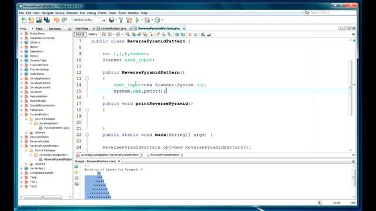
Task: Toggle Rectangular Selection editor icon
Action: pyautogui.click(x=151, y=35)
